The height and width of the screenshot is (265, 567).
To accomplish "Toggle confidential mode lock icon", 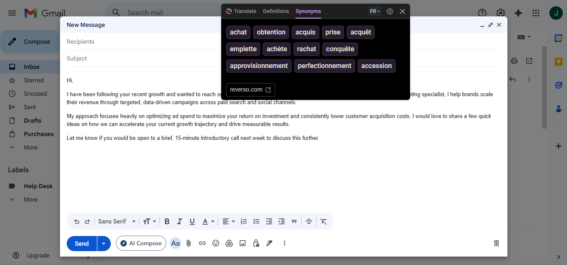I will point(256,243).
